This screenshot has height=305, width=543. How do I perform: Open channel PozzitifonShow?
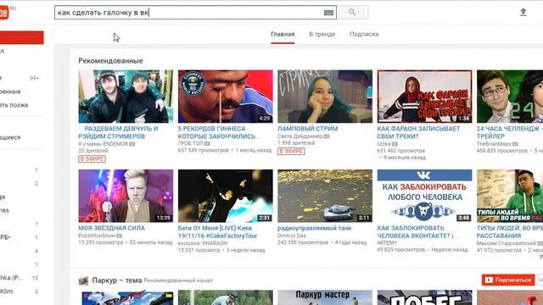click(x=97, y=236)
